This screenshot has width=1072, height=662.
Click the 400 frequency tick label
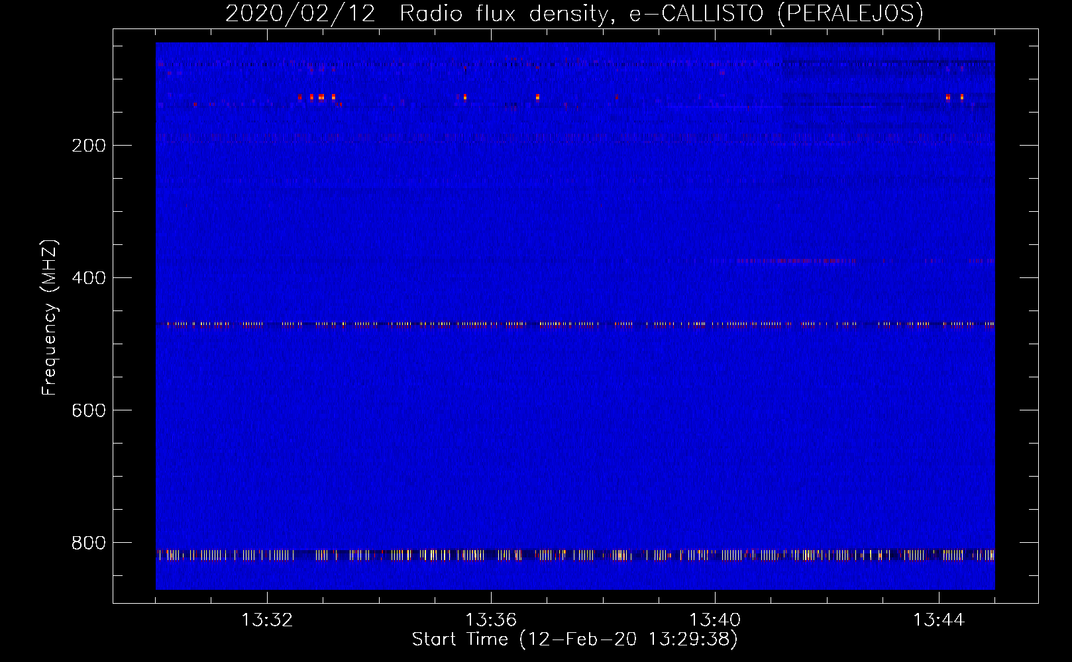pos(89,278)
